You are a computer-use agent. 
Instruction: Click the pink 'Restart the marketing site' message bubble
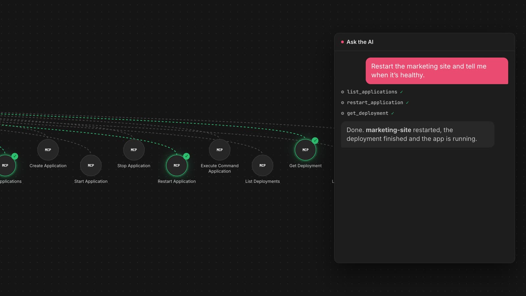[x=437, y=71]
